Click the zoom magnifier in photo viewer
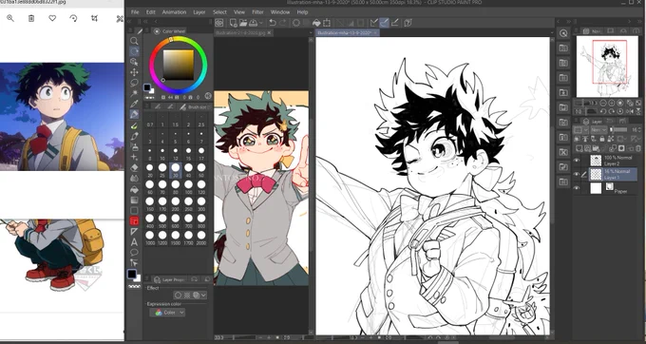 [x=10, y=18]
